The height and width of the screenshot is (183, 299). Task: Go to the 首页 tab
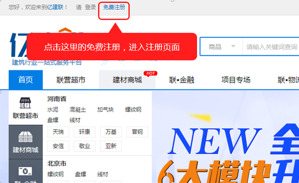(26, 80)
